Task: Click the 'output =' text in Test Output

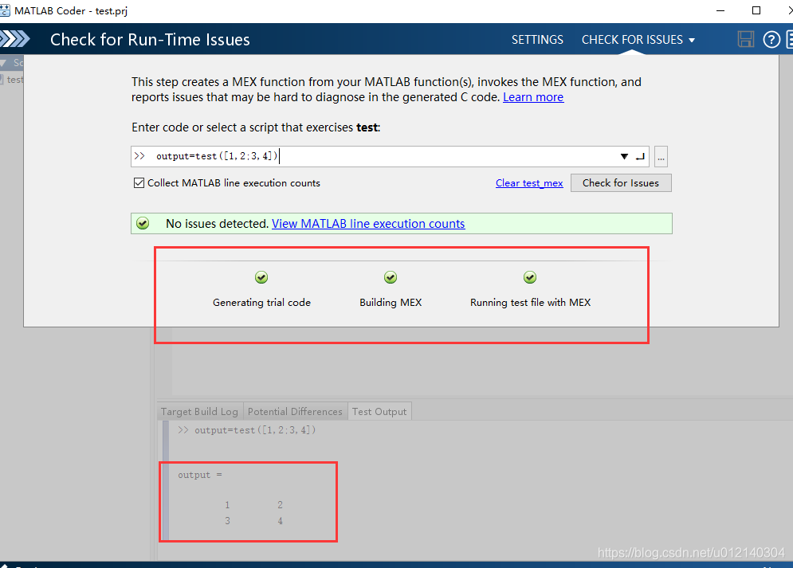Action: [x=200, y=475]
